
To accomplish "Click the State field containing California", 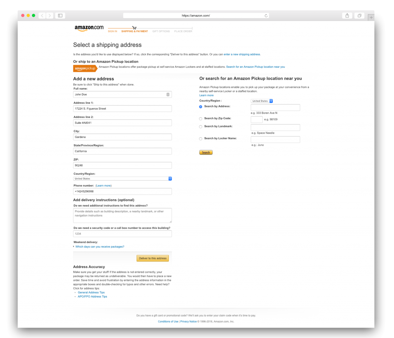I will click(122, 151).
